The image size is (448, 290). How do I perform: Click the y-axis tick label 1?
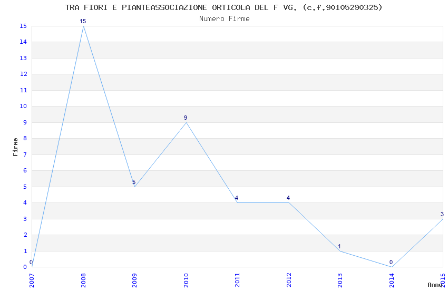(x=25, y=251)
